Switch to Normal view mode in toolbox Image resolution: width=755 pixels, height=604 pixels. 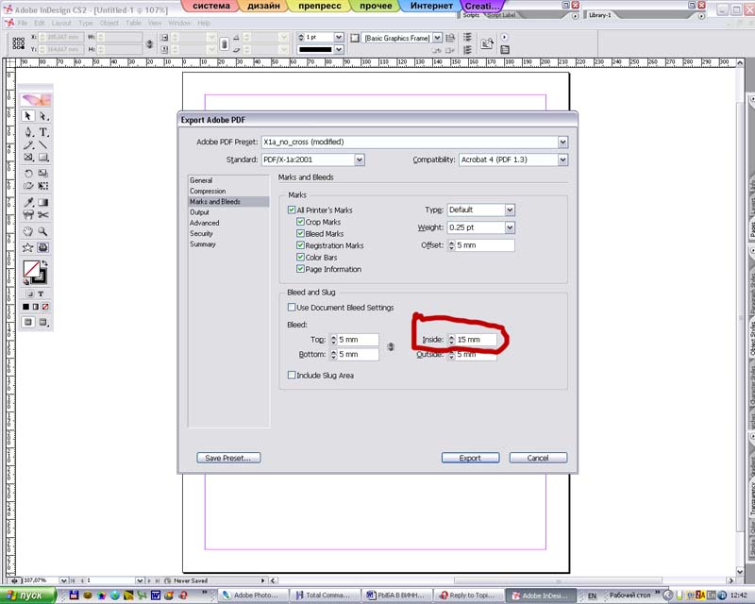coord(28,322)
